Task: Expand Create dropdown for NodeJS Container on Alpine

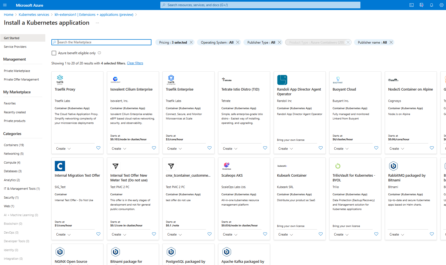Action: [x=397, y=149]
